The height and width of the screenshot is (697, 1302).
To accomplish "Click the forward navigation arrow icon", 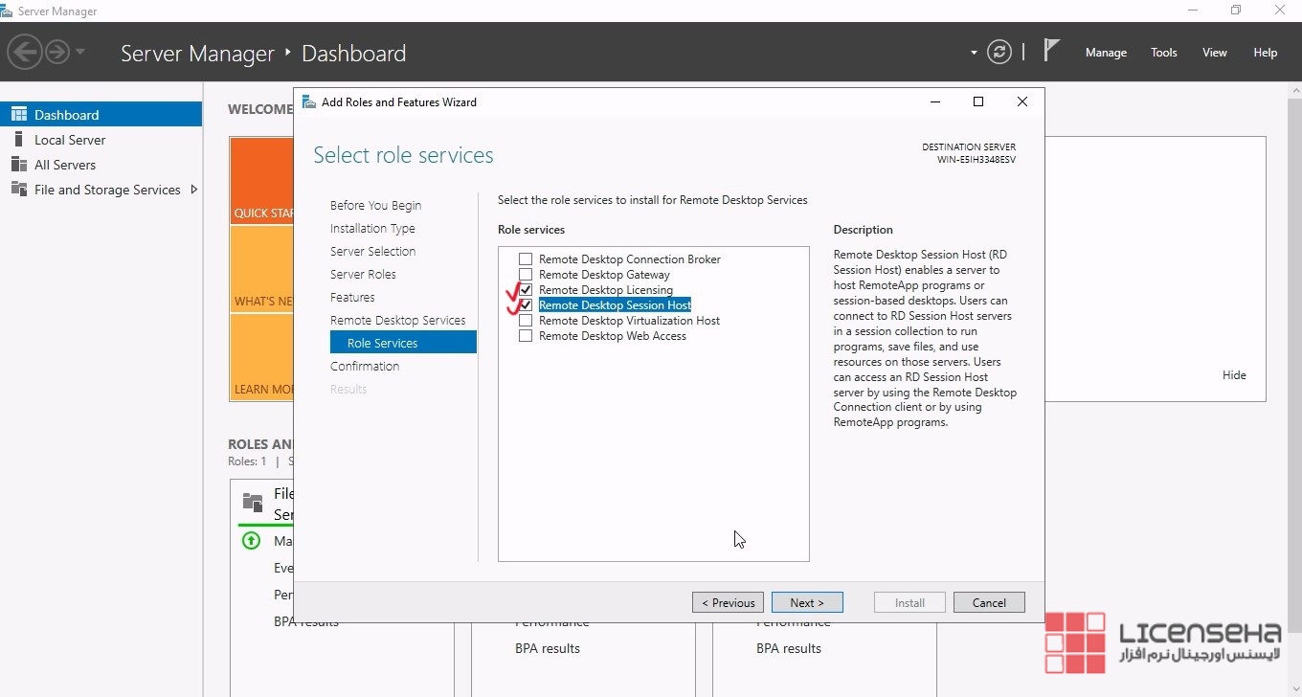I will tap(57, 52).
